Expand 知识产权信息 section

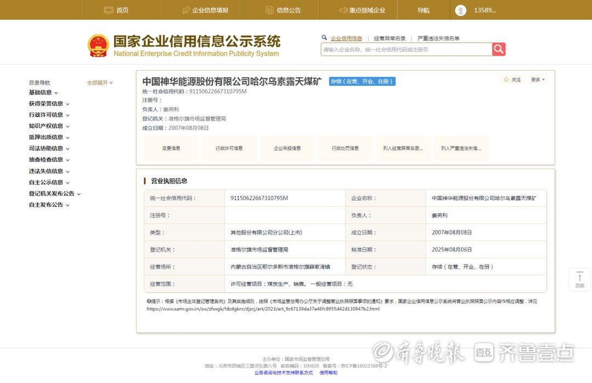(49, 126)
